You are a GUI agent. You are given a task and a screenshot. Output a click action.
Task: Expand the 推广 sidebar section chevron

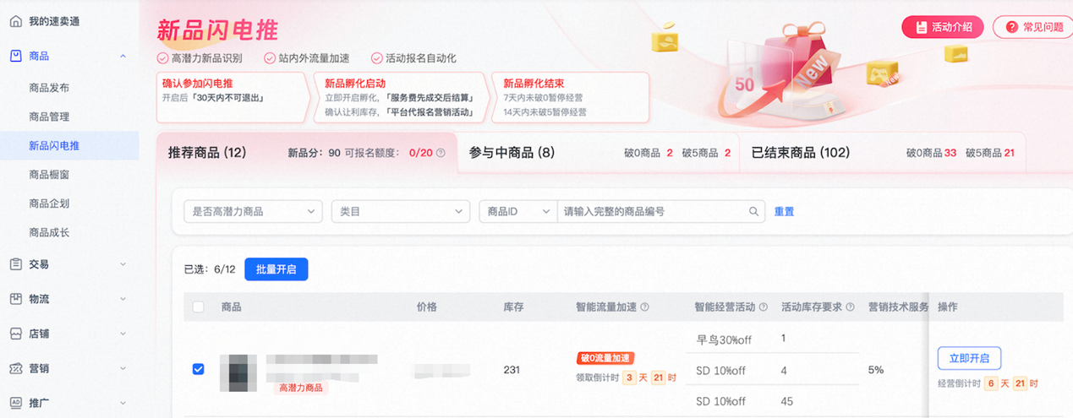(x=123, y=403)
